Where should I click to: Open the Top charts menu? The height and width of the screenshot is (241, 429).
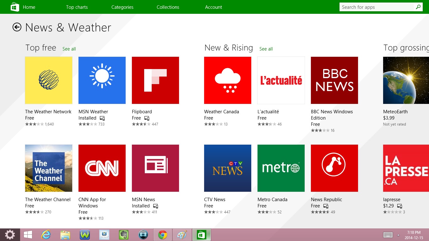point(77,7)
